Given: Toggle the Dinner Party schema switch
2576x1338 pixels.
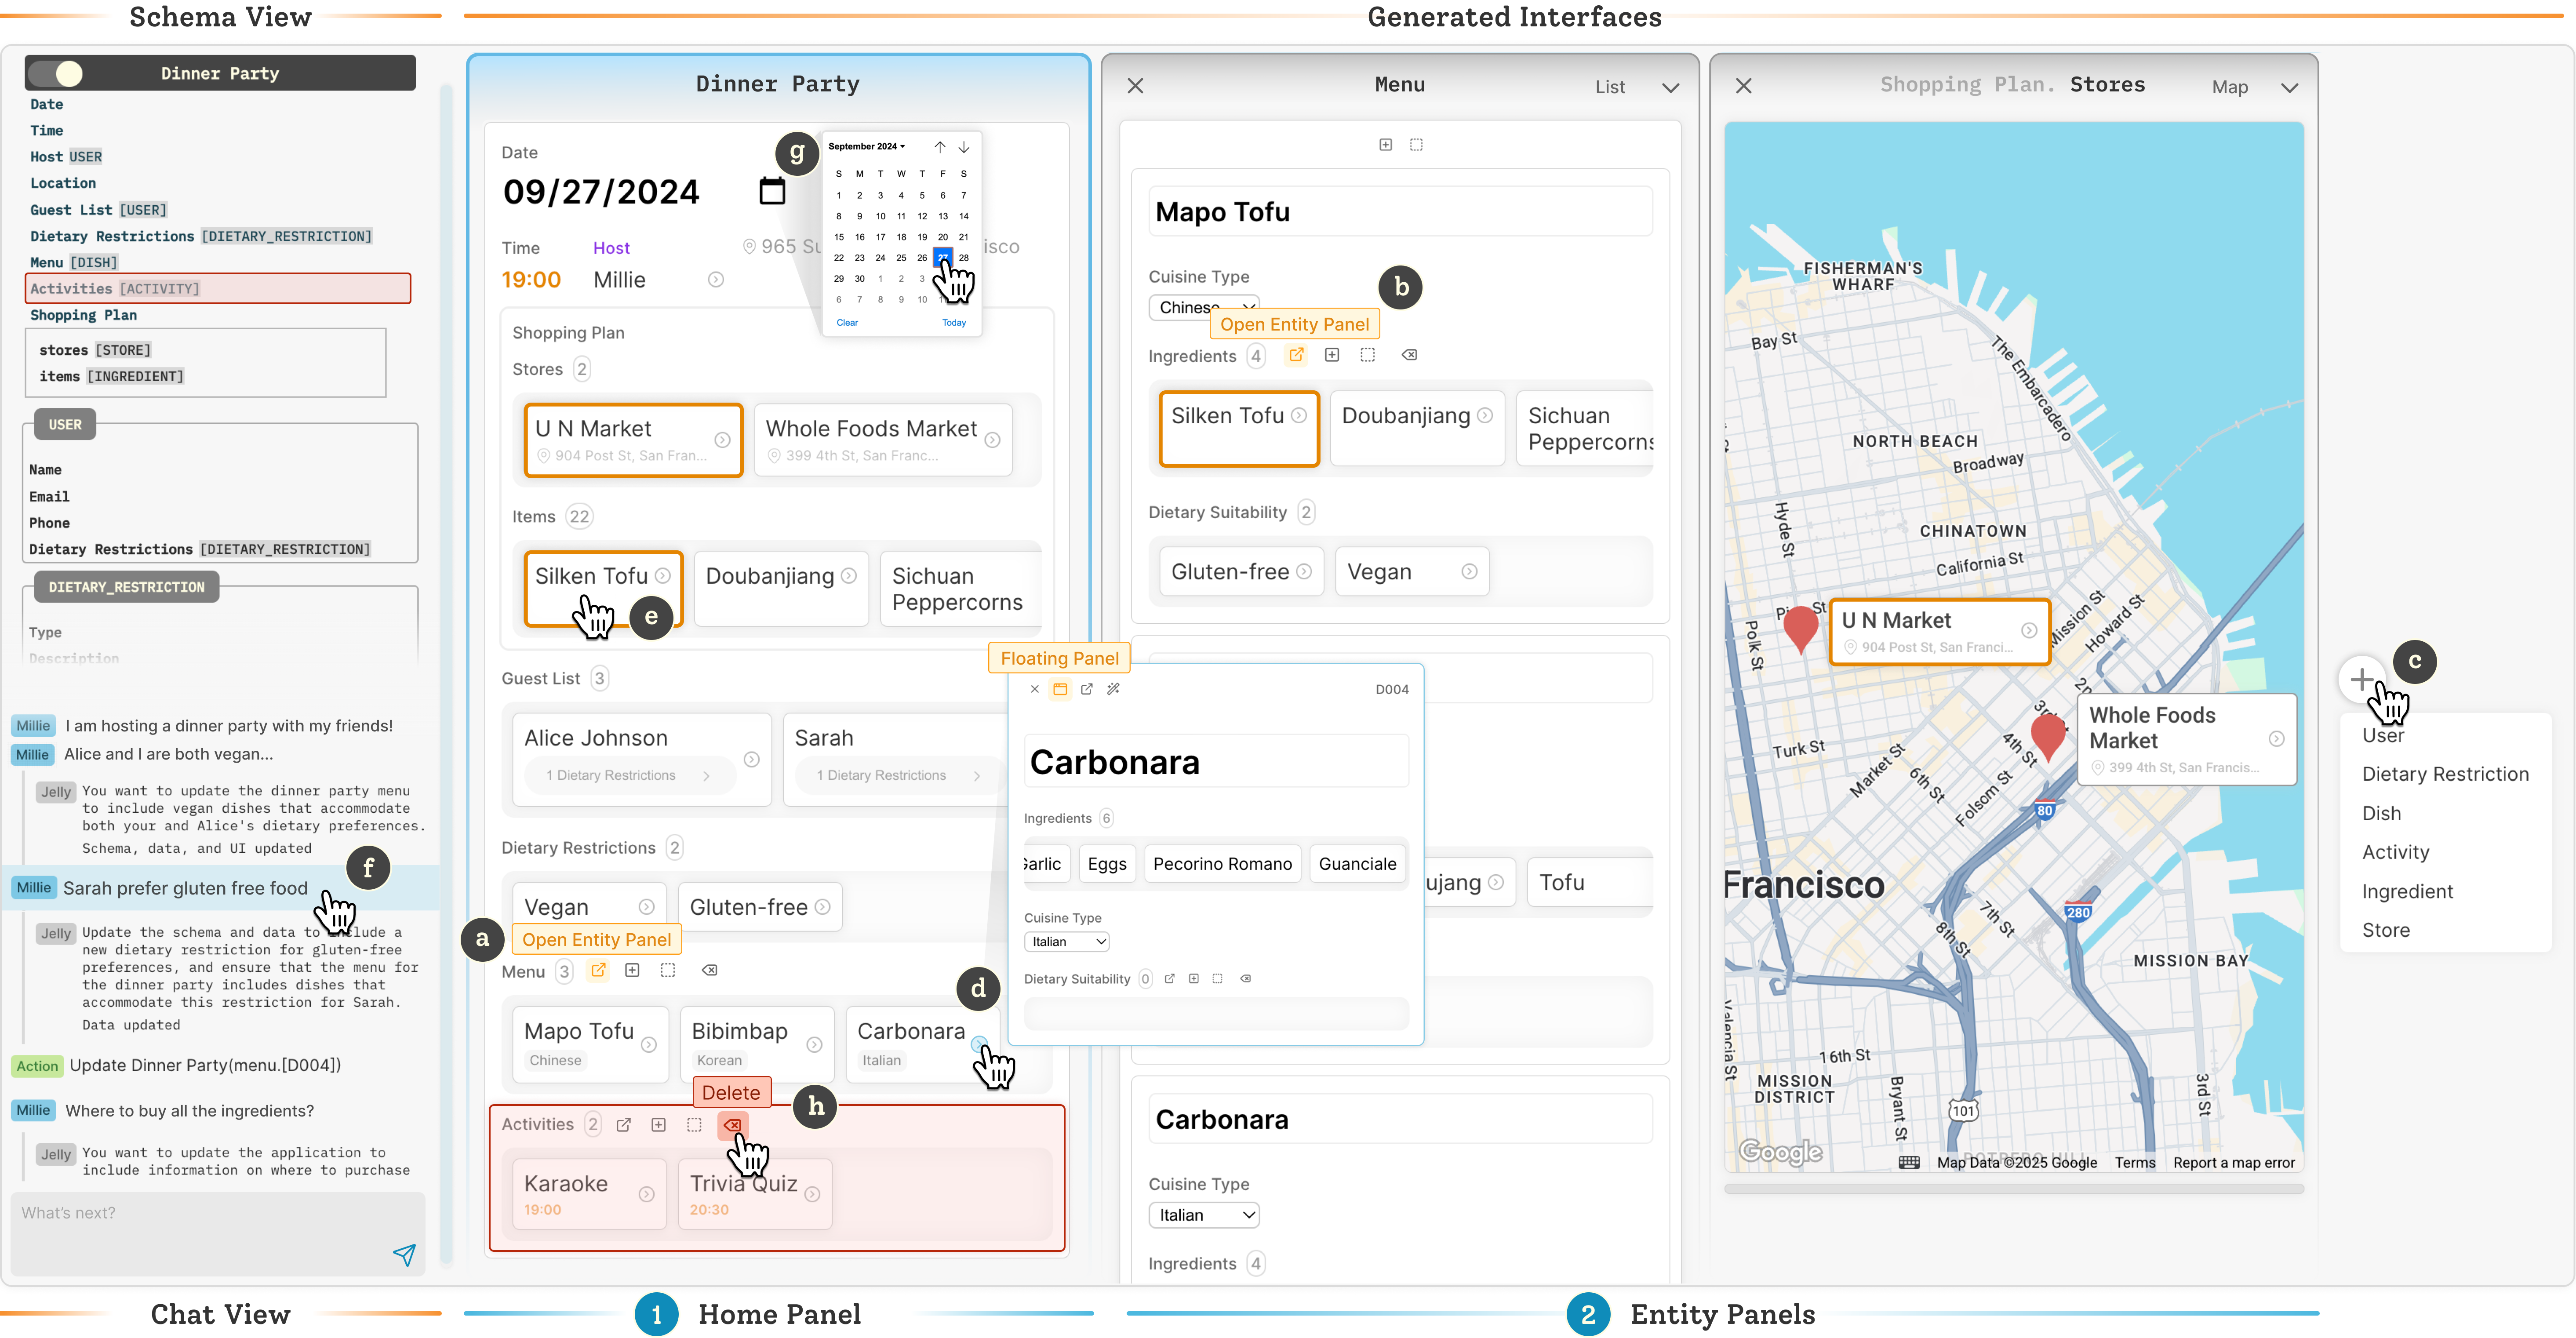Looking at the screenshot, I should coord(55,73).
